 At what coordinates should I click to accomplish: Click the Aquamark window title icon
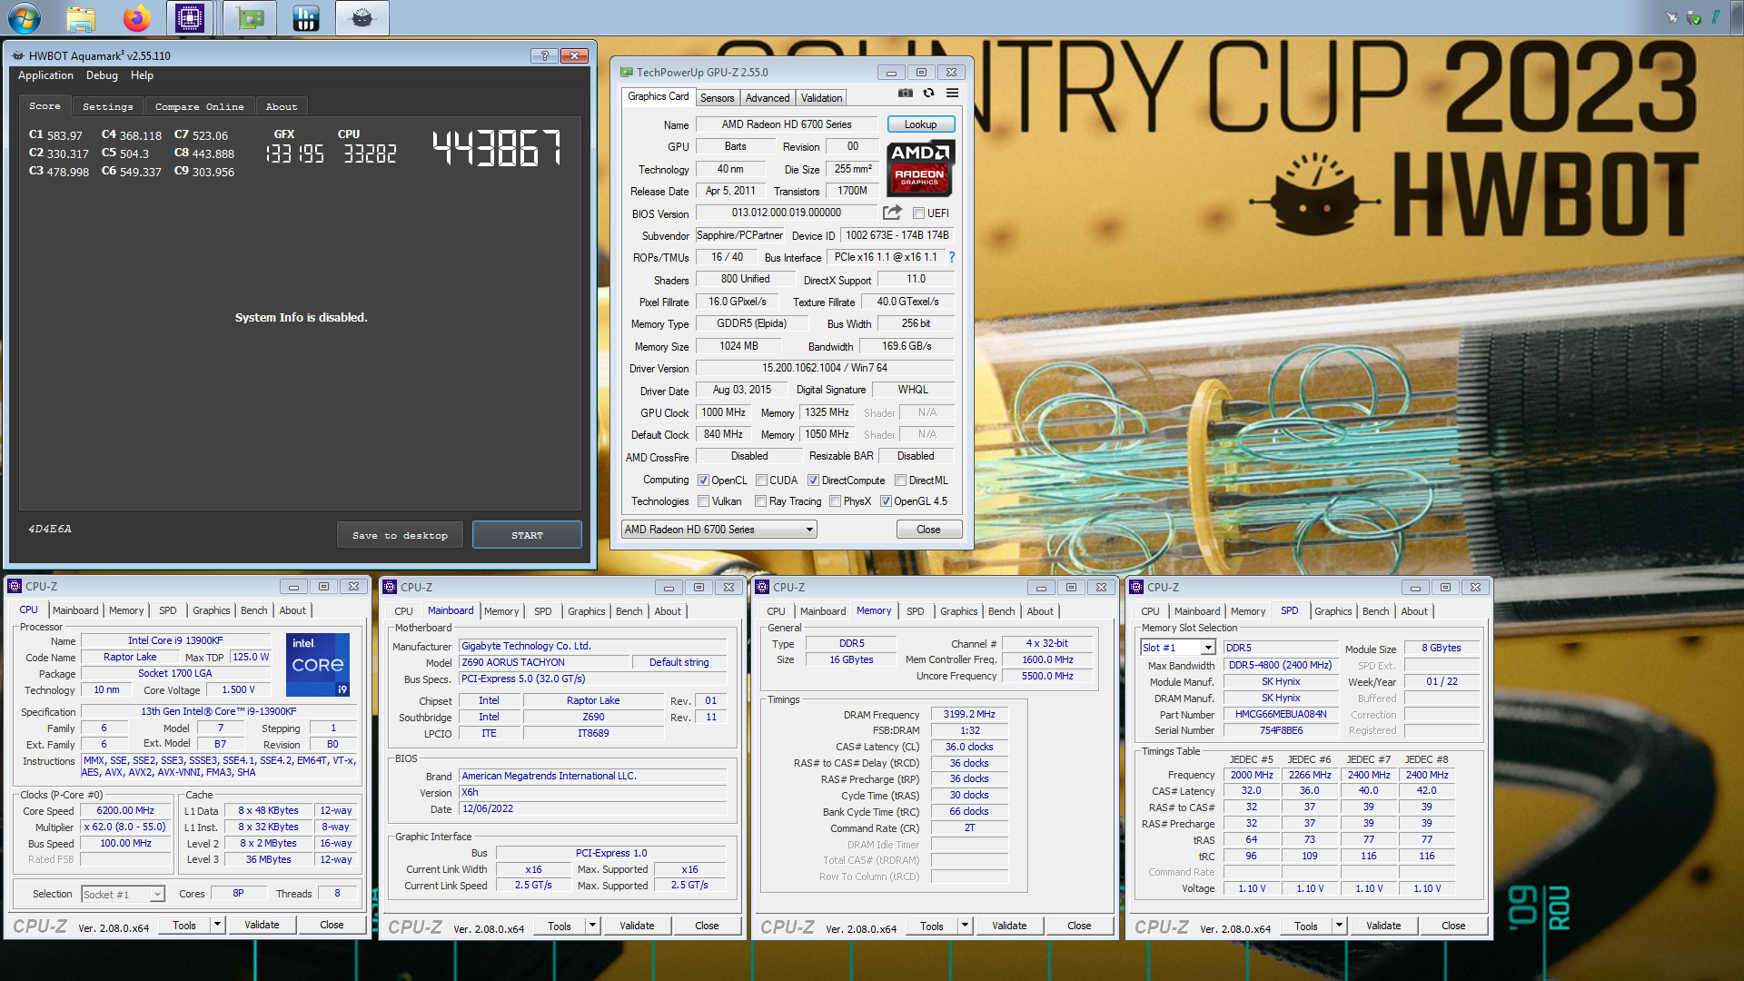[17, 55]
